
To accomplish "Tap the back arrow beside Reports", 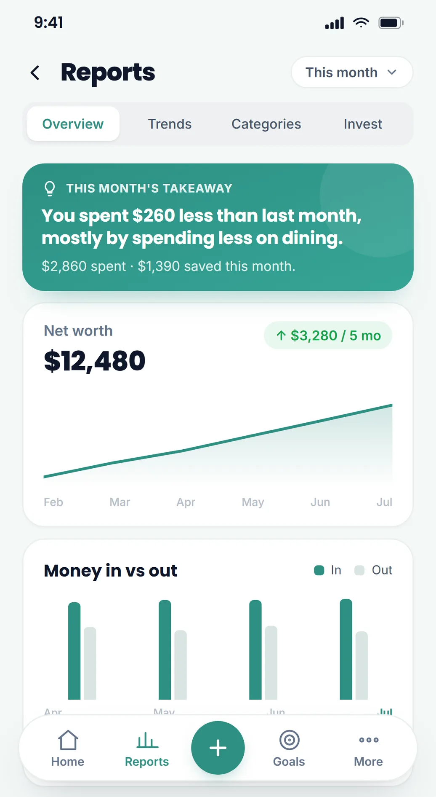I will [x=35, y=72].
